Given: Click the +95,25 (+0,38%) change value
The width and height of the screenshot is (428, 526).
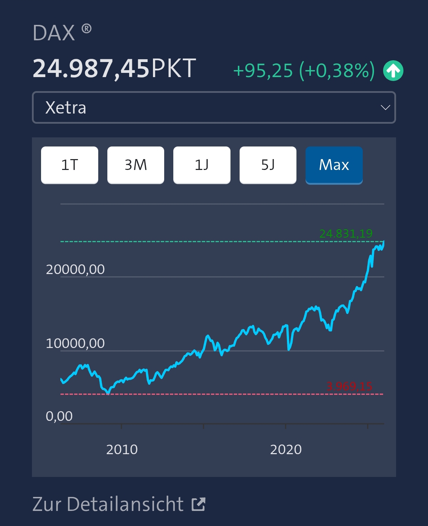Looking at the screenshot, I should [304, 70].
